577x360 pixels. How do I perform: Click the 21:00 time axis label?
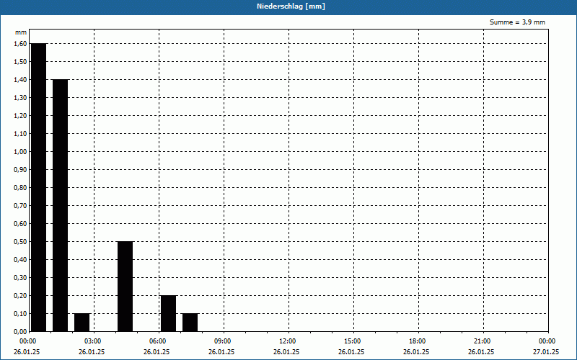(483, 341)
